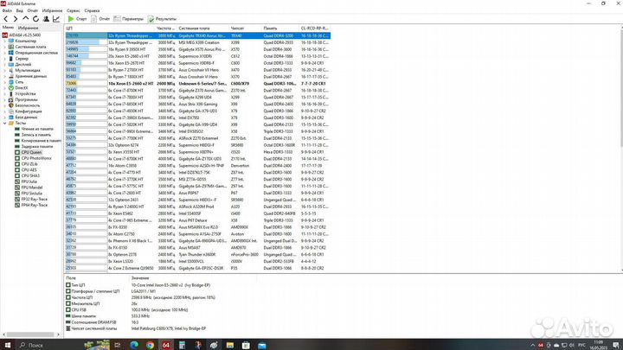Expand the Дисплей tree node

5,64
